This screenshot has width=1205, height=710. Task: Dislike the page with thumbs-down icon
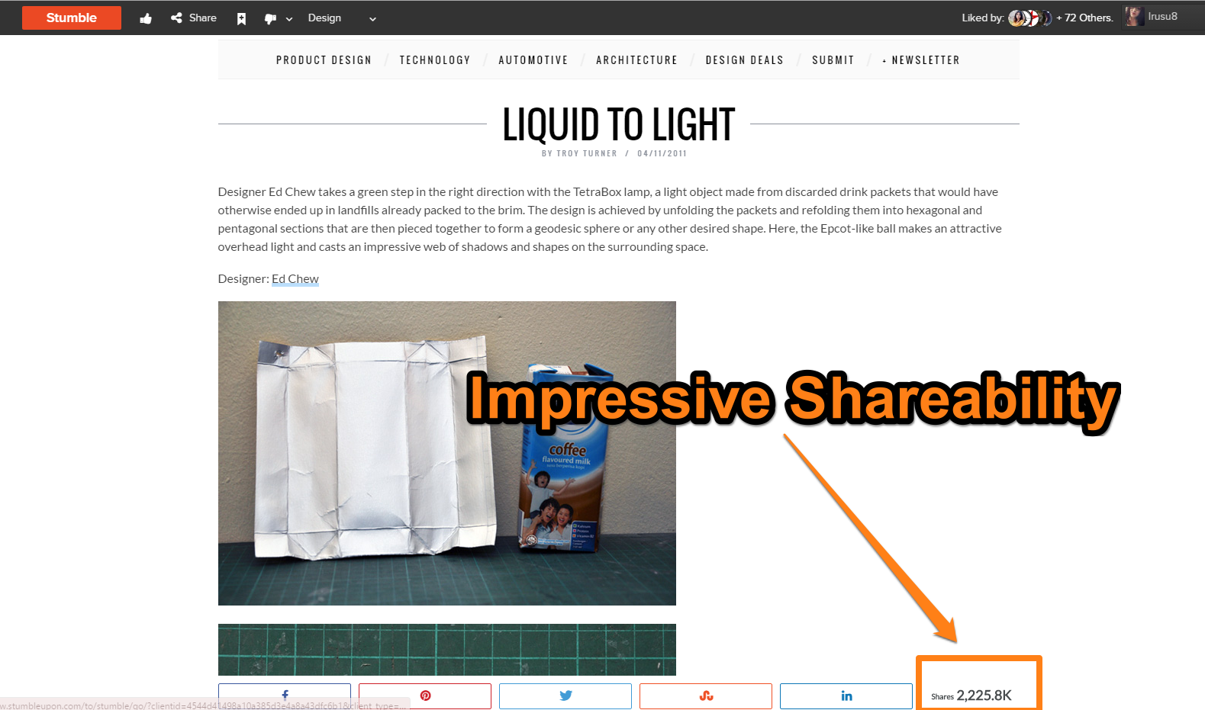270,18
